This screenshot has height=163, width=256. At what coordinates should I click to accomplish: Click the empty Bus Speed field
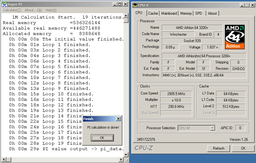point(176,113)
